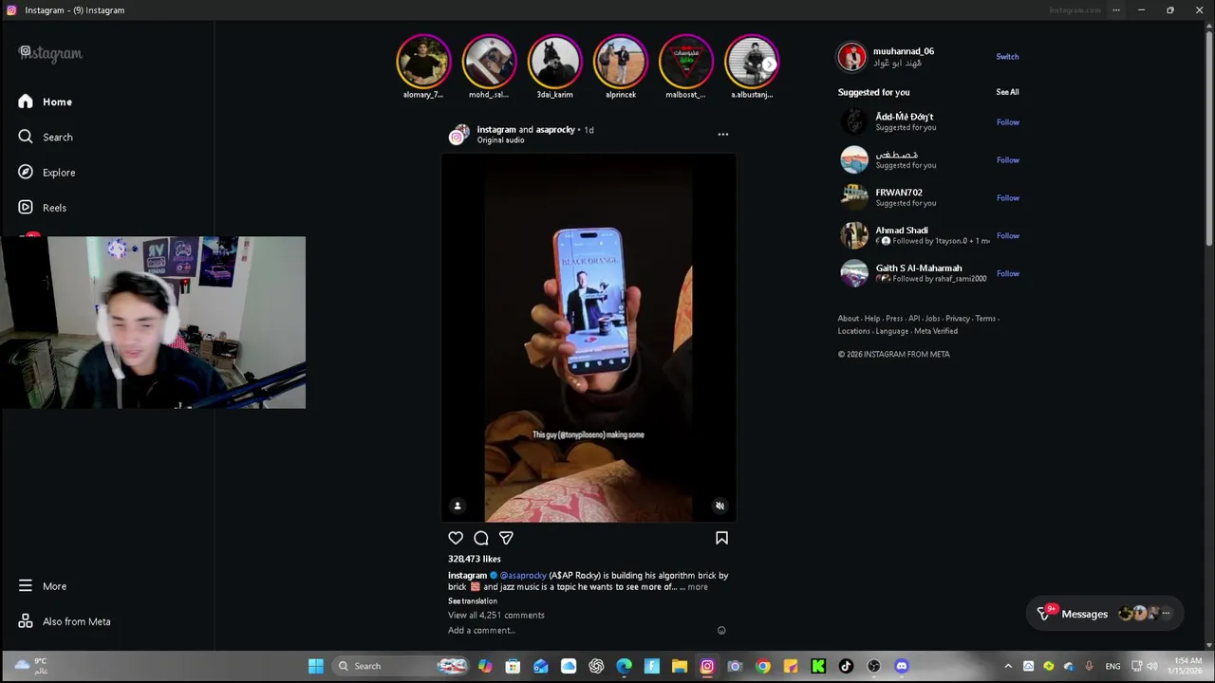The image size is (1215, 683).
Task: Open the Home page in sidebar
Action: [x=45, y=102]
